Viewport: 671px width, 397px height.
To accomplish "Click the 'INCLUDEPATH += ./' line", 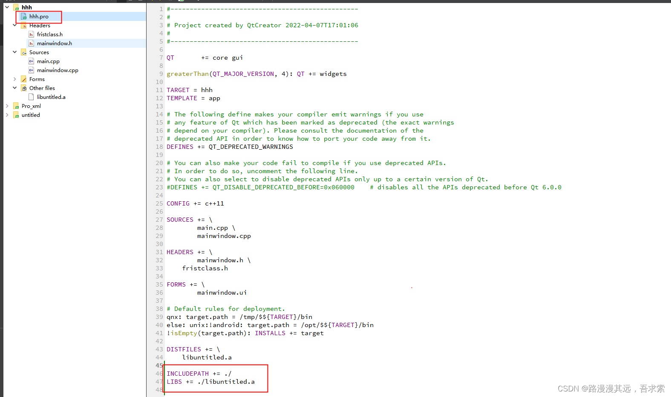I will click(199, 374).
